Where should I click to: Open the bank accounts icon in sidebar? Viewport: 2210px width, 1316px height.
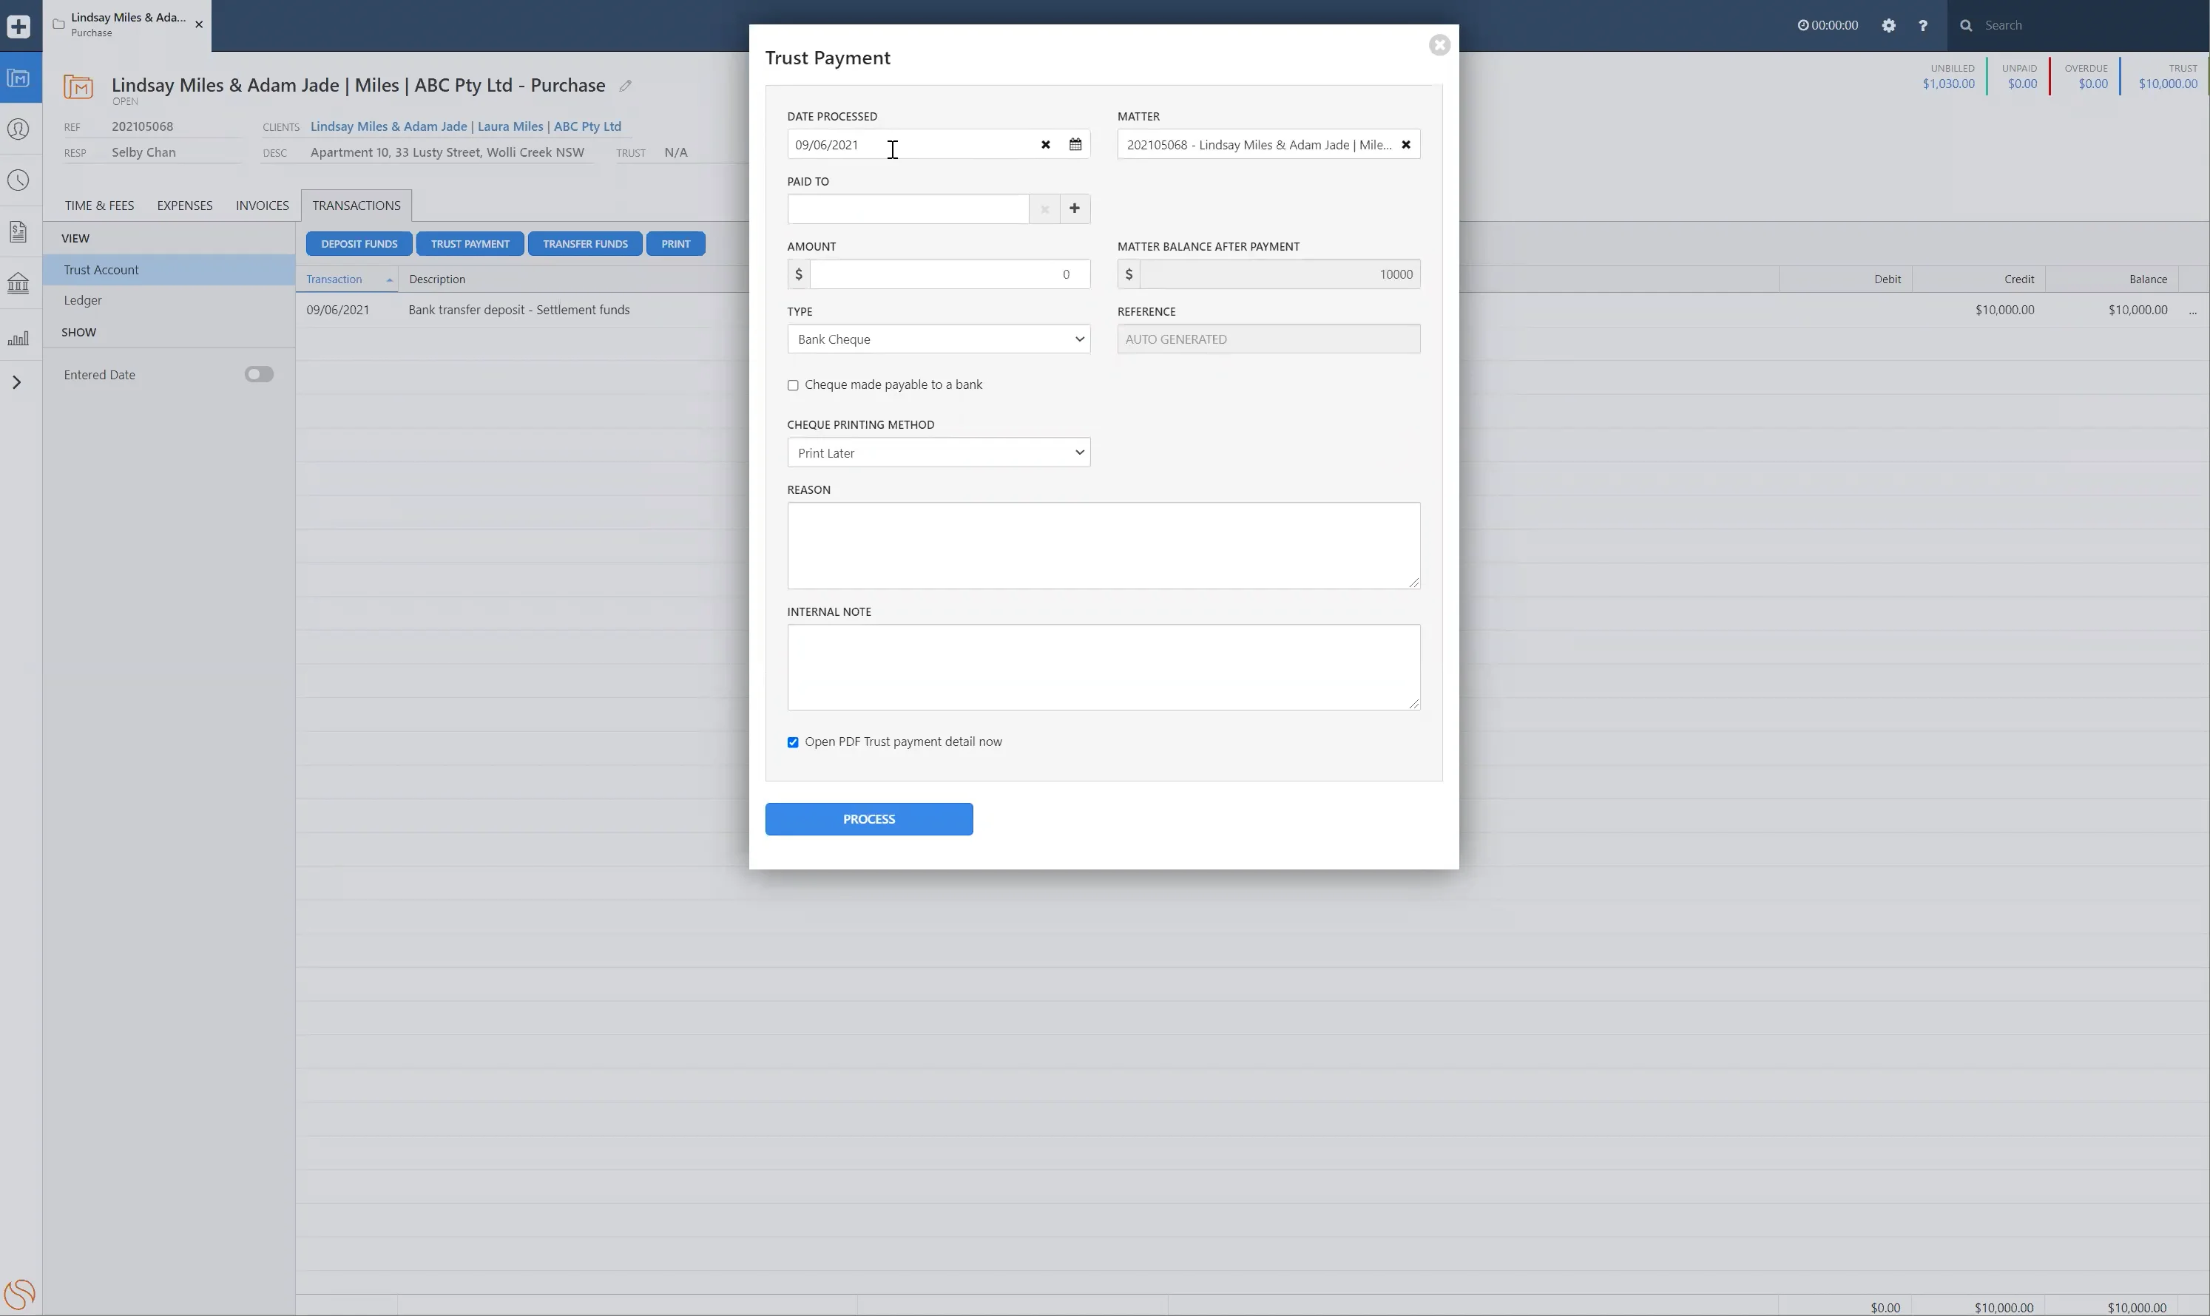(x=18, y=284)
